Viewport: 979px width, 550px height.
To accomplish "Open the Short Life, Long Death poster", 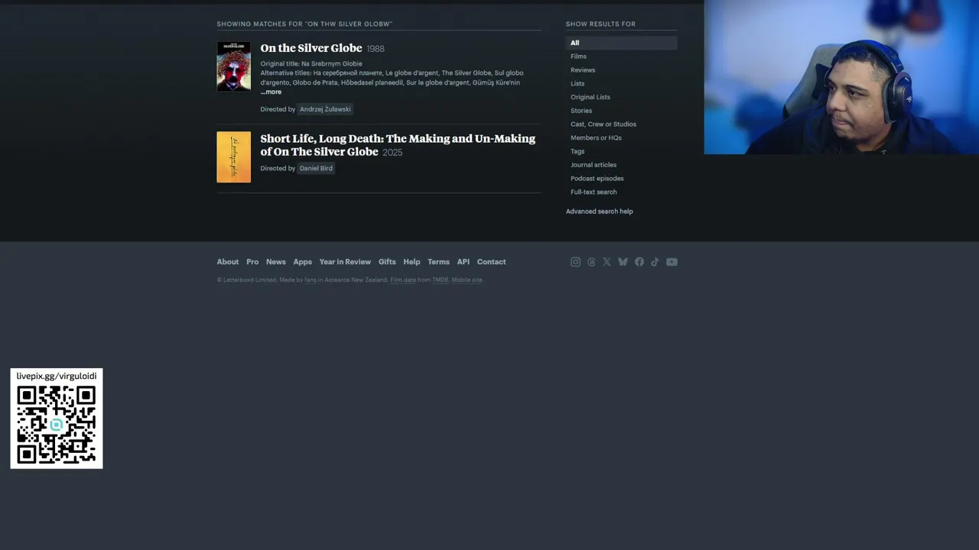I will pyautogui.click(x=233, y=157).
